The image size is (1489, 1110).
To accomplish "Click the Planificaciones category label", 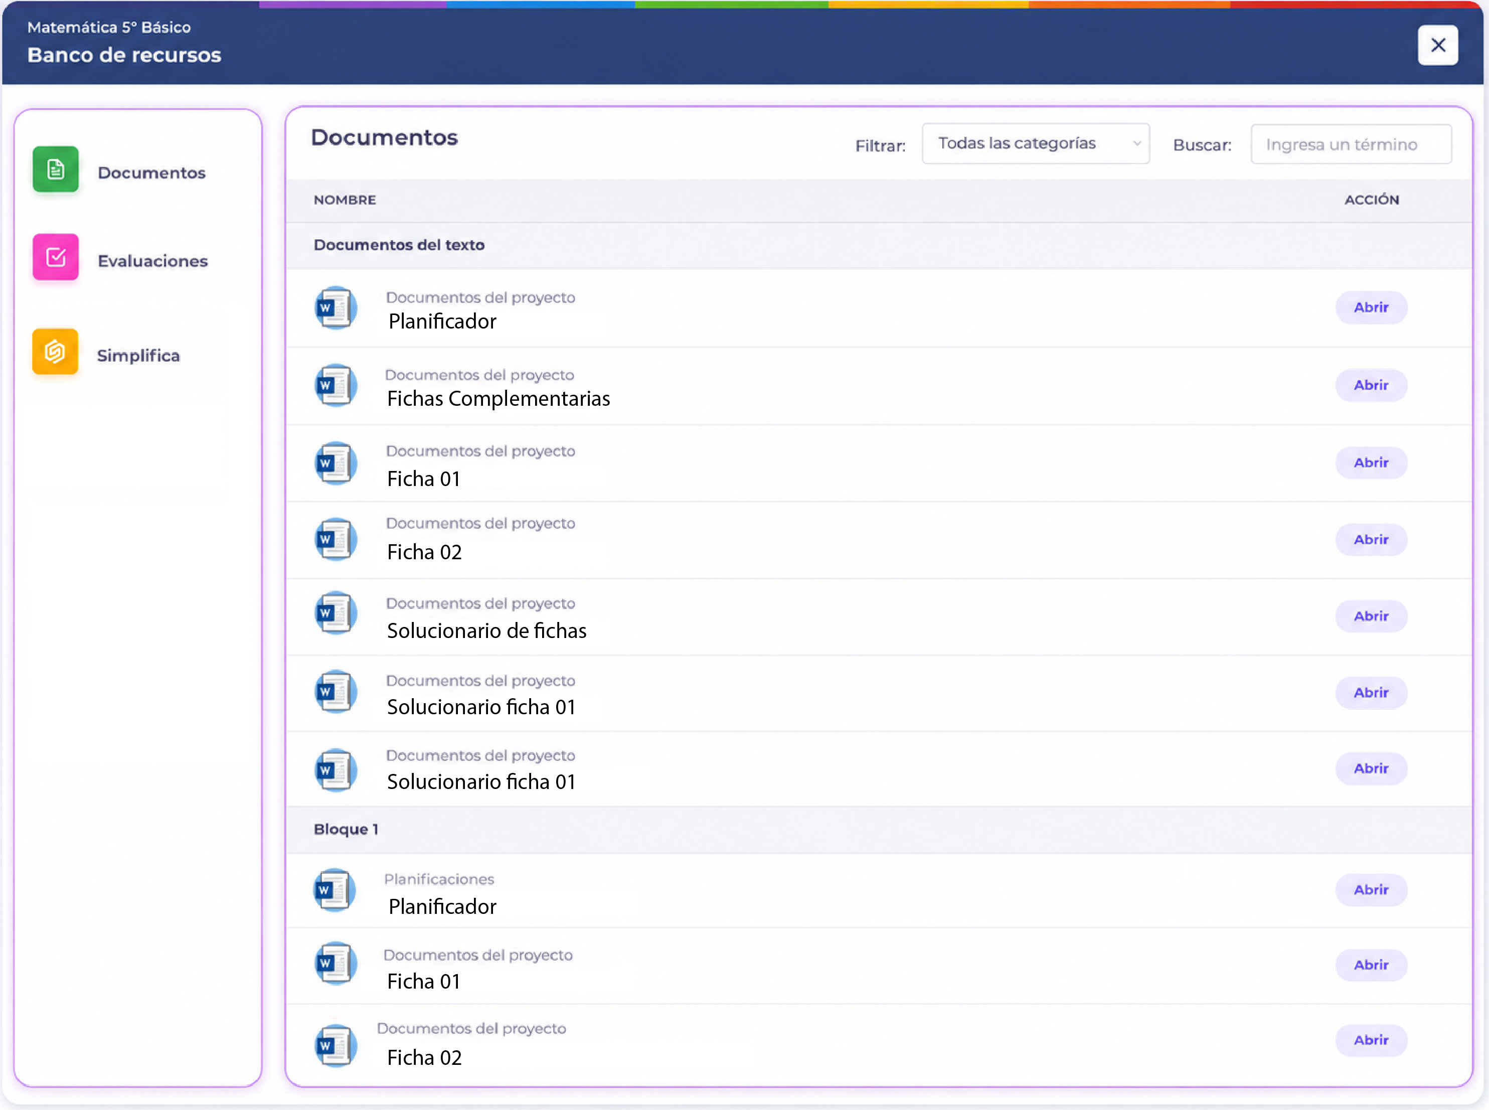I will (438, 880).
